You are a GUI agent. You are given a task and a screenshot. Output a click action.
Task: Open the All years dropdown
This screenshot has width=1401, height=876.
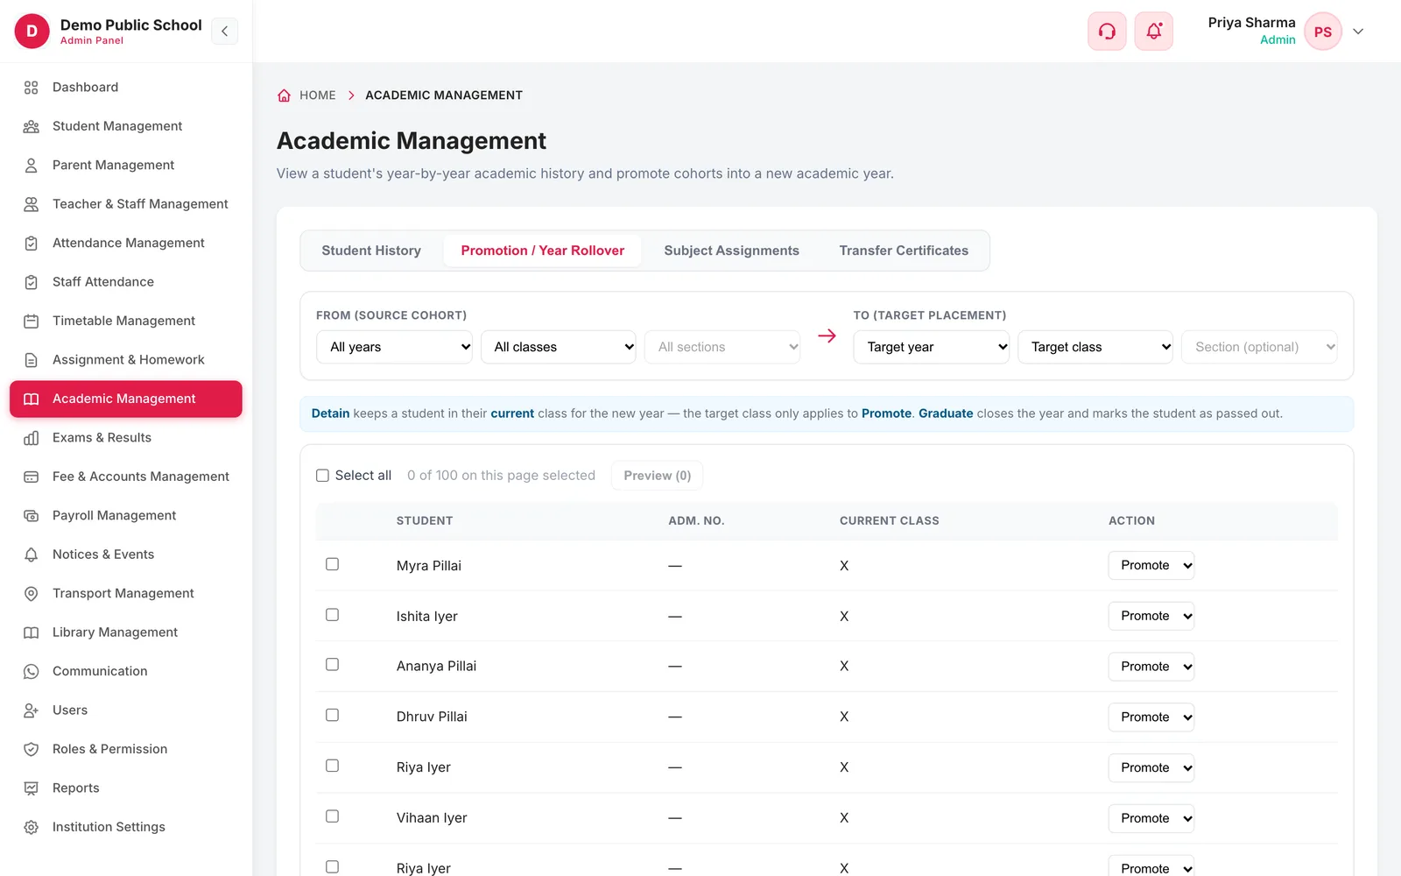point(394,347)
